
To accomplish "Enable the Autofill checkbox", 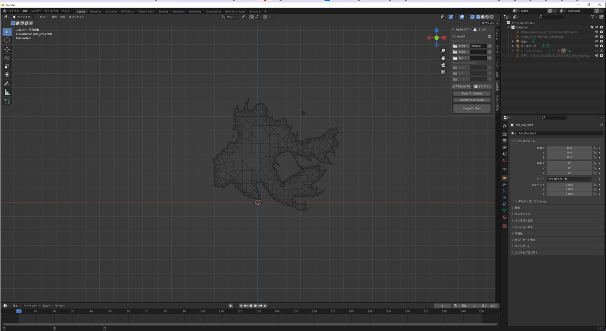I will [x=454, y=36].
